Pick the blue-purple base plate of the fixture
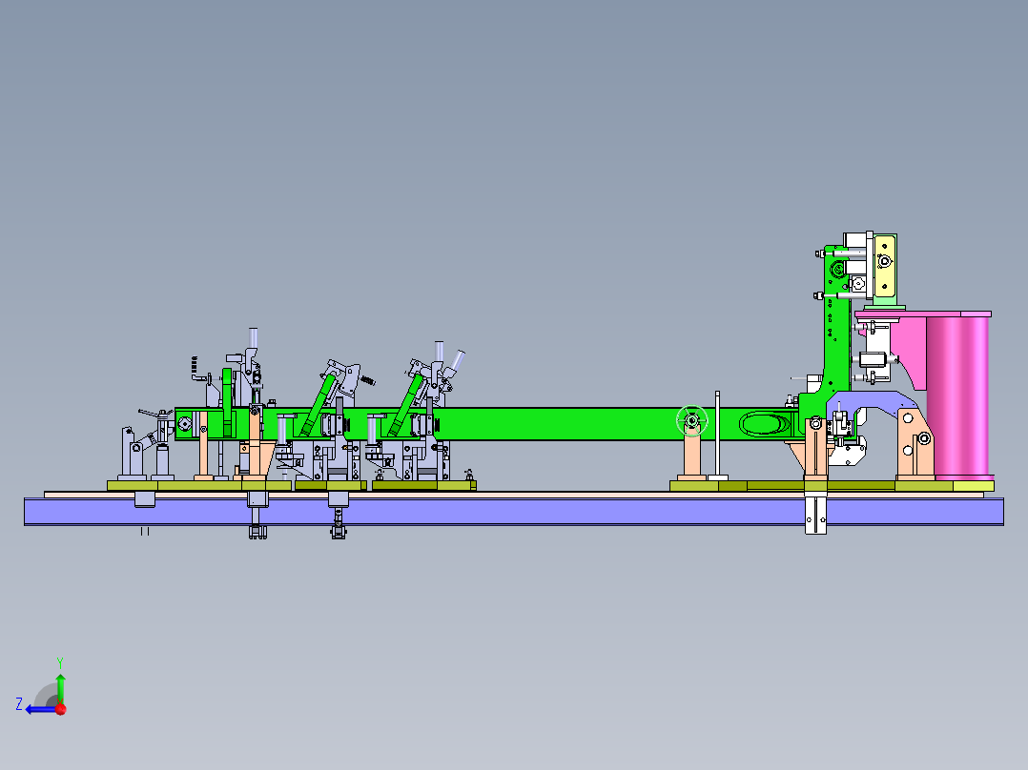The height and width of the screenshot is (770, 1028). point(514,512)
